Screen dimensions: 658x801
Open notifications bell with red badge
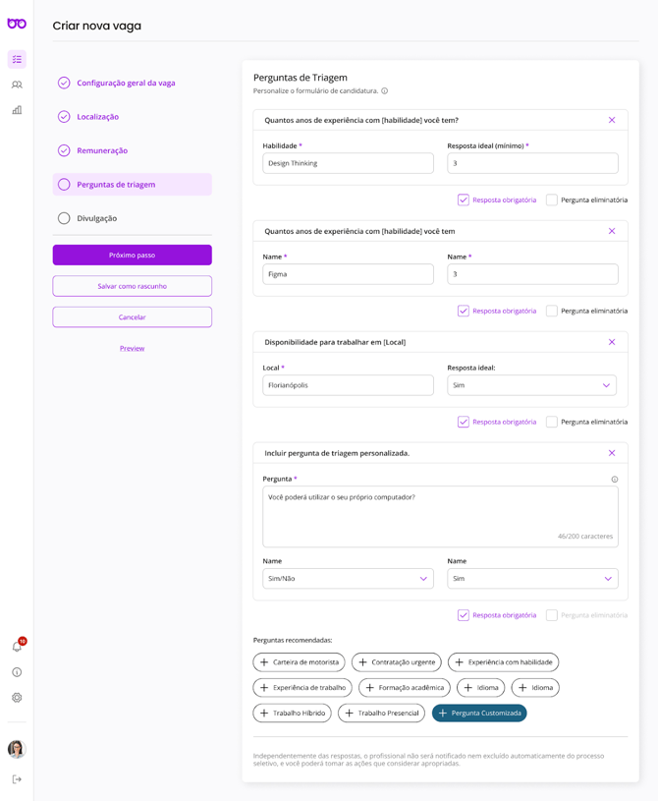click(x=17, y=647)
